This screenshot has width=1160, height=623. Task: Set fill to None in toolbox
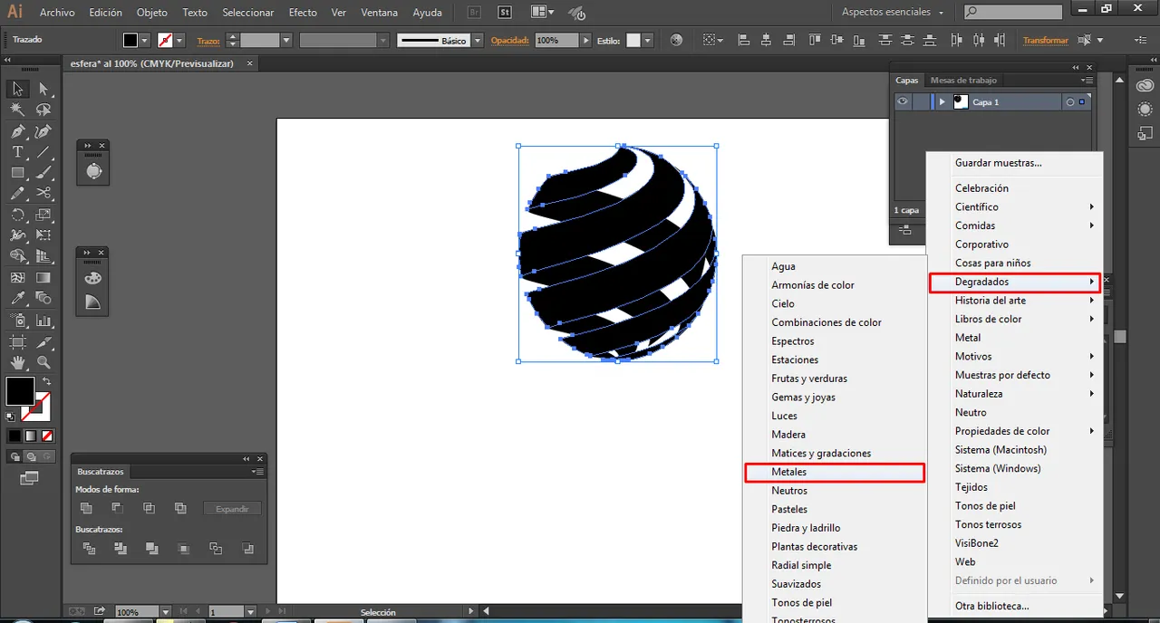point(47,436)
